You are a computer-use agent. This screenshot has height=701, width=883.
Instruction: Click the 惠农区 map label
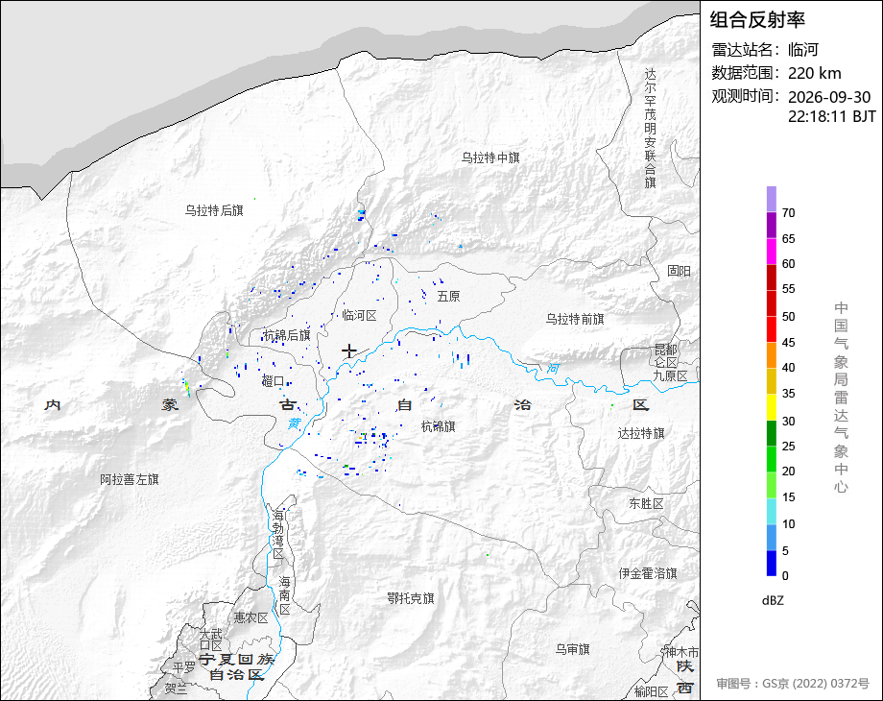click(x=251, y=618)
